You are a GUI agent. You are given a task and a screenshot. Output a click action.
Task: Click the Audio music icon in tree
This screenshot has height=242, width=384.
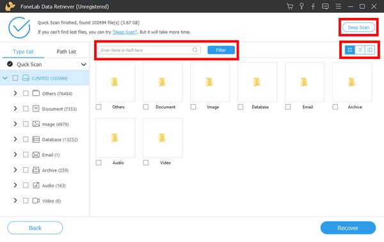point(36,185)
